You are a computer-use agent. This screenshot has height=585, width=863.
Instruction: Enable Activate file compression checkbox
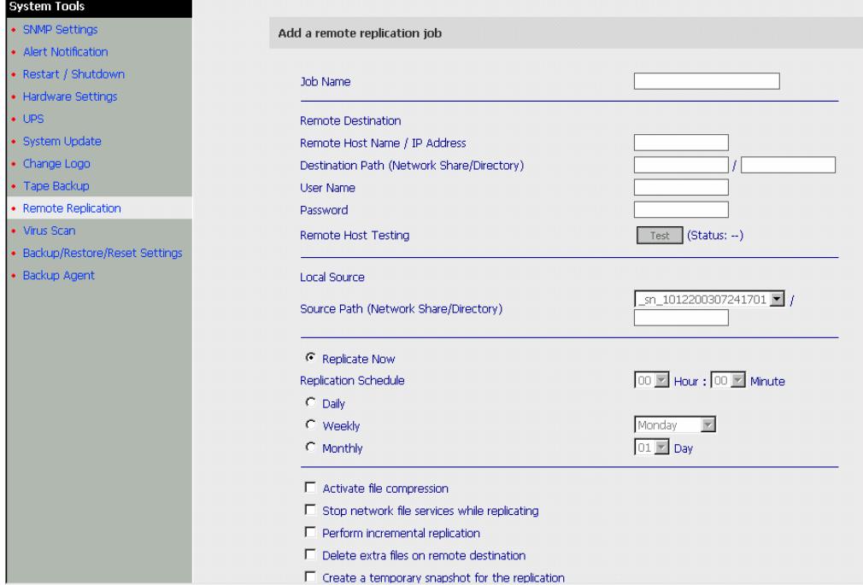coord(310,488)
